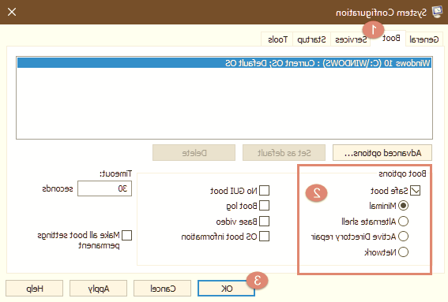This screenshot has height=302, width=448.
Task: Switch to the Startup tab
Action: click(x=311, y=39)
